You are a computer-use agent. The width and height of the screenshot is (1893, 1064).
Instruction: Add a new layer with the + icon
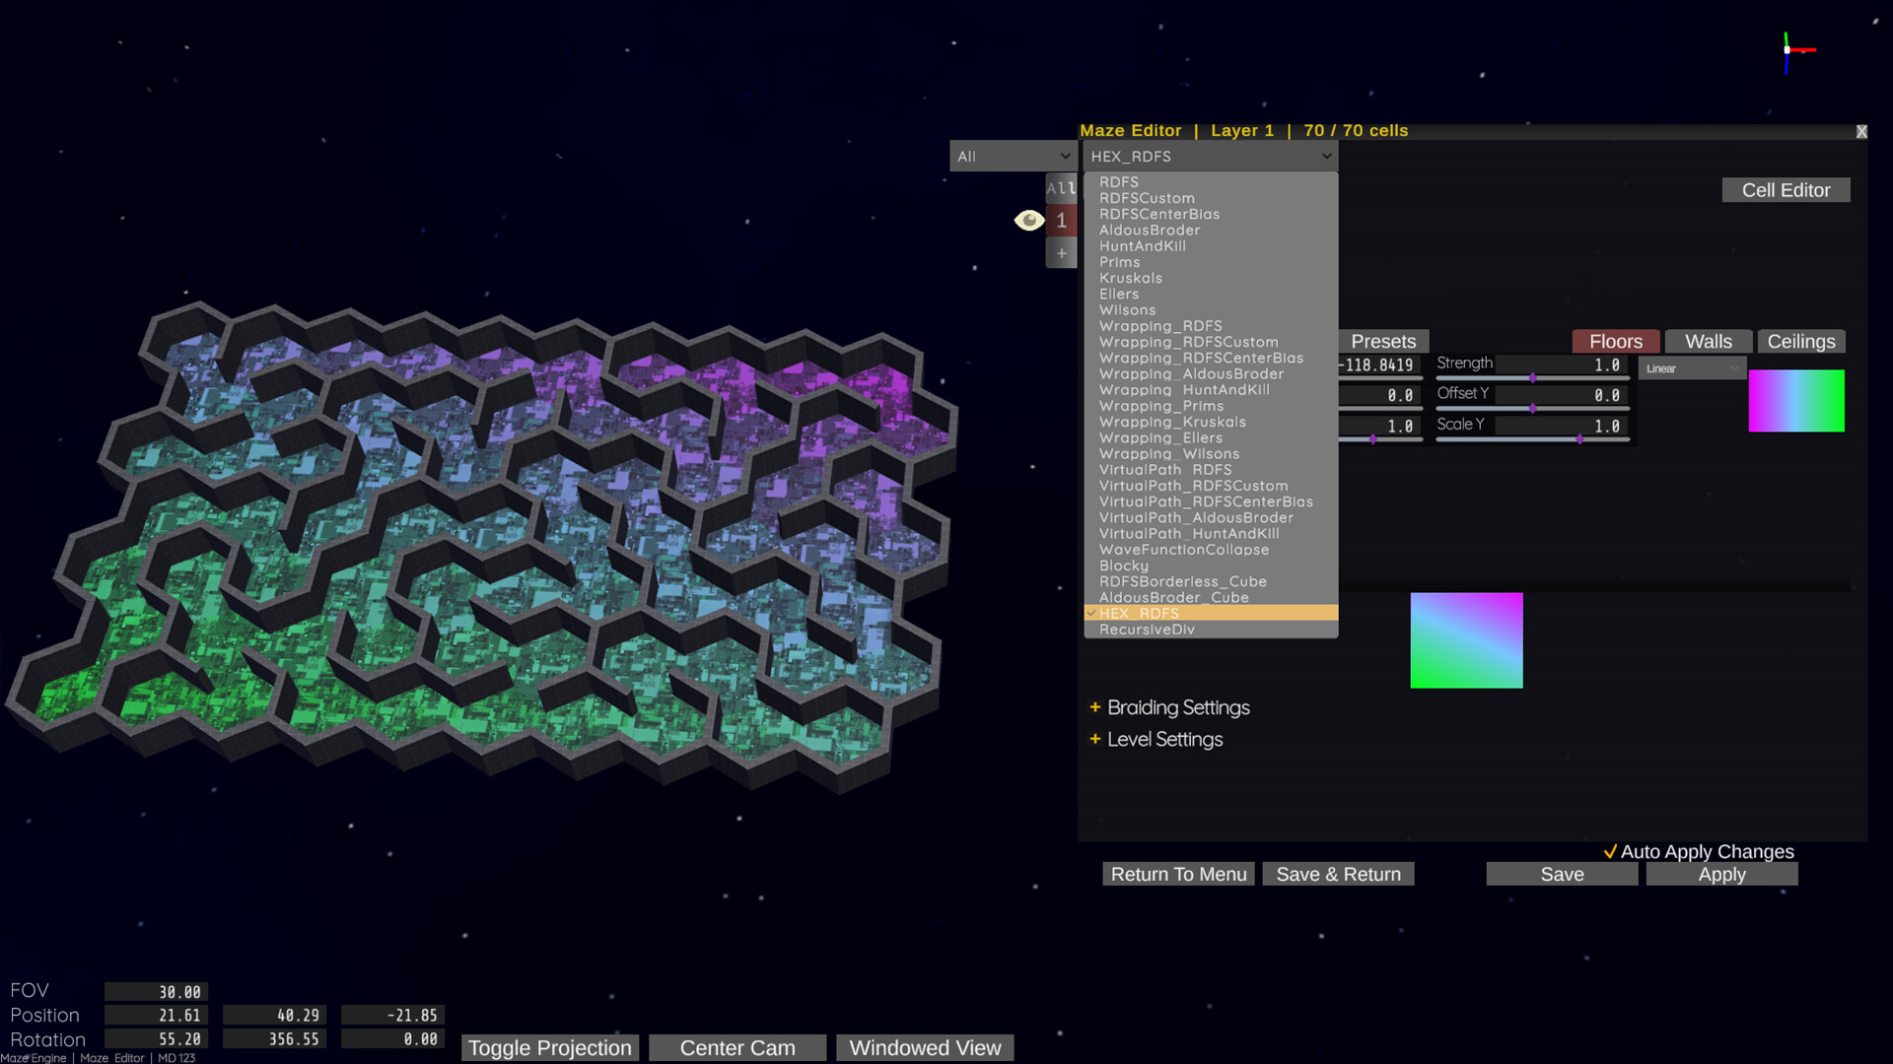1062,253
